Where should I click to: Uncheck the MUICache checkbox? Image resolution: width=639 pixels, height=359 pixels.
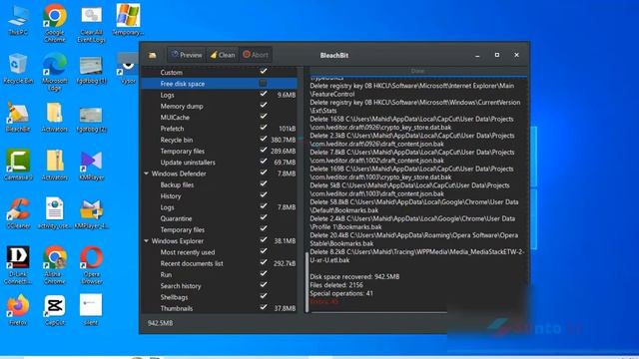(264, 117)
